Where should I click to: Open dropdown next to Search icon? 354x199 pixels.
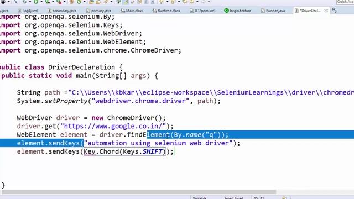111,2
